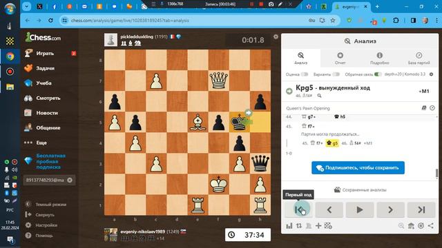Open a new browser tab

(x=377, y=7)
